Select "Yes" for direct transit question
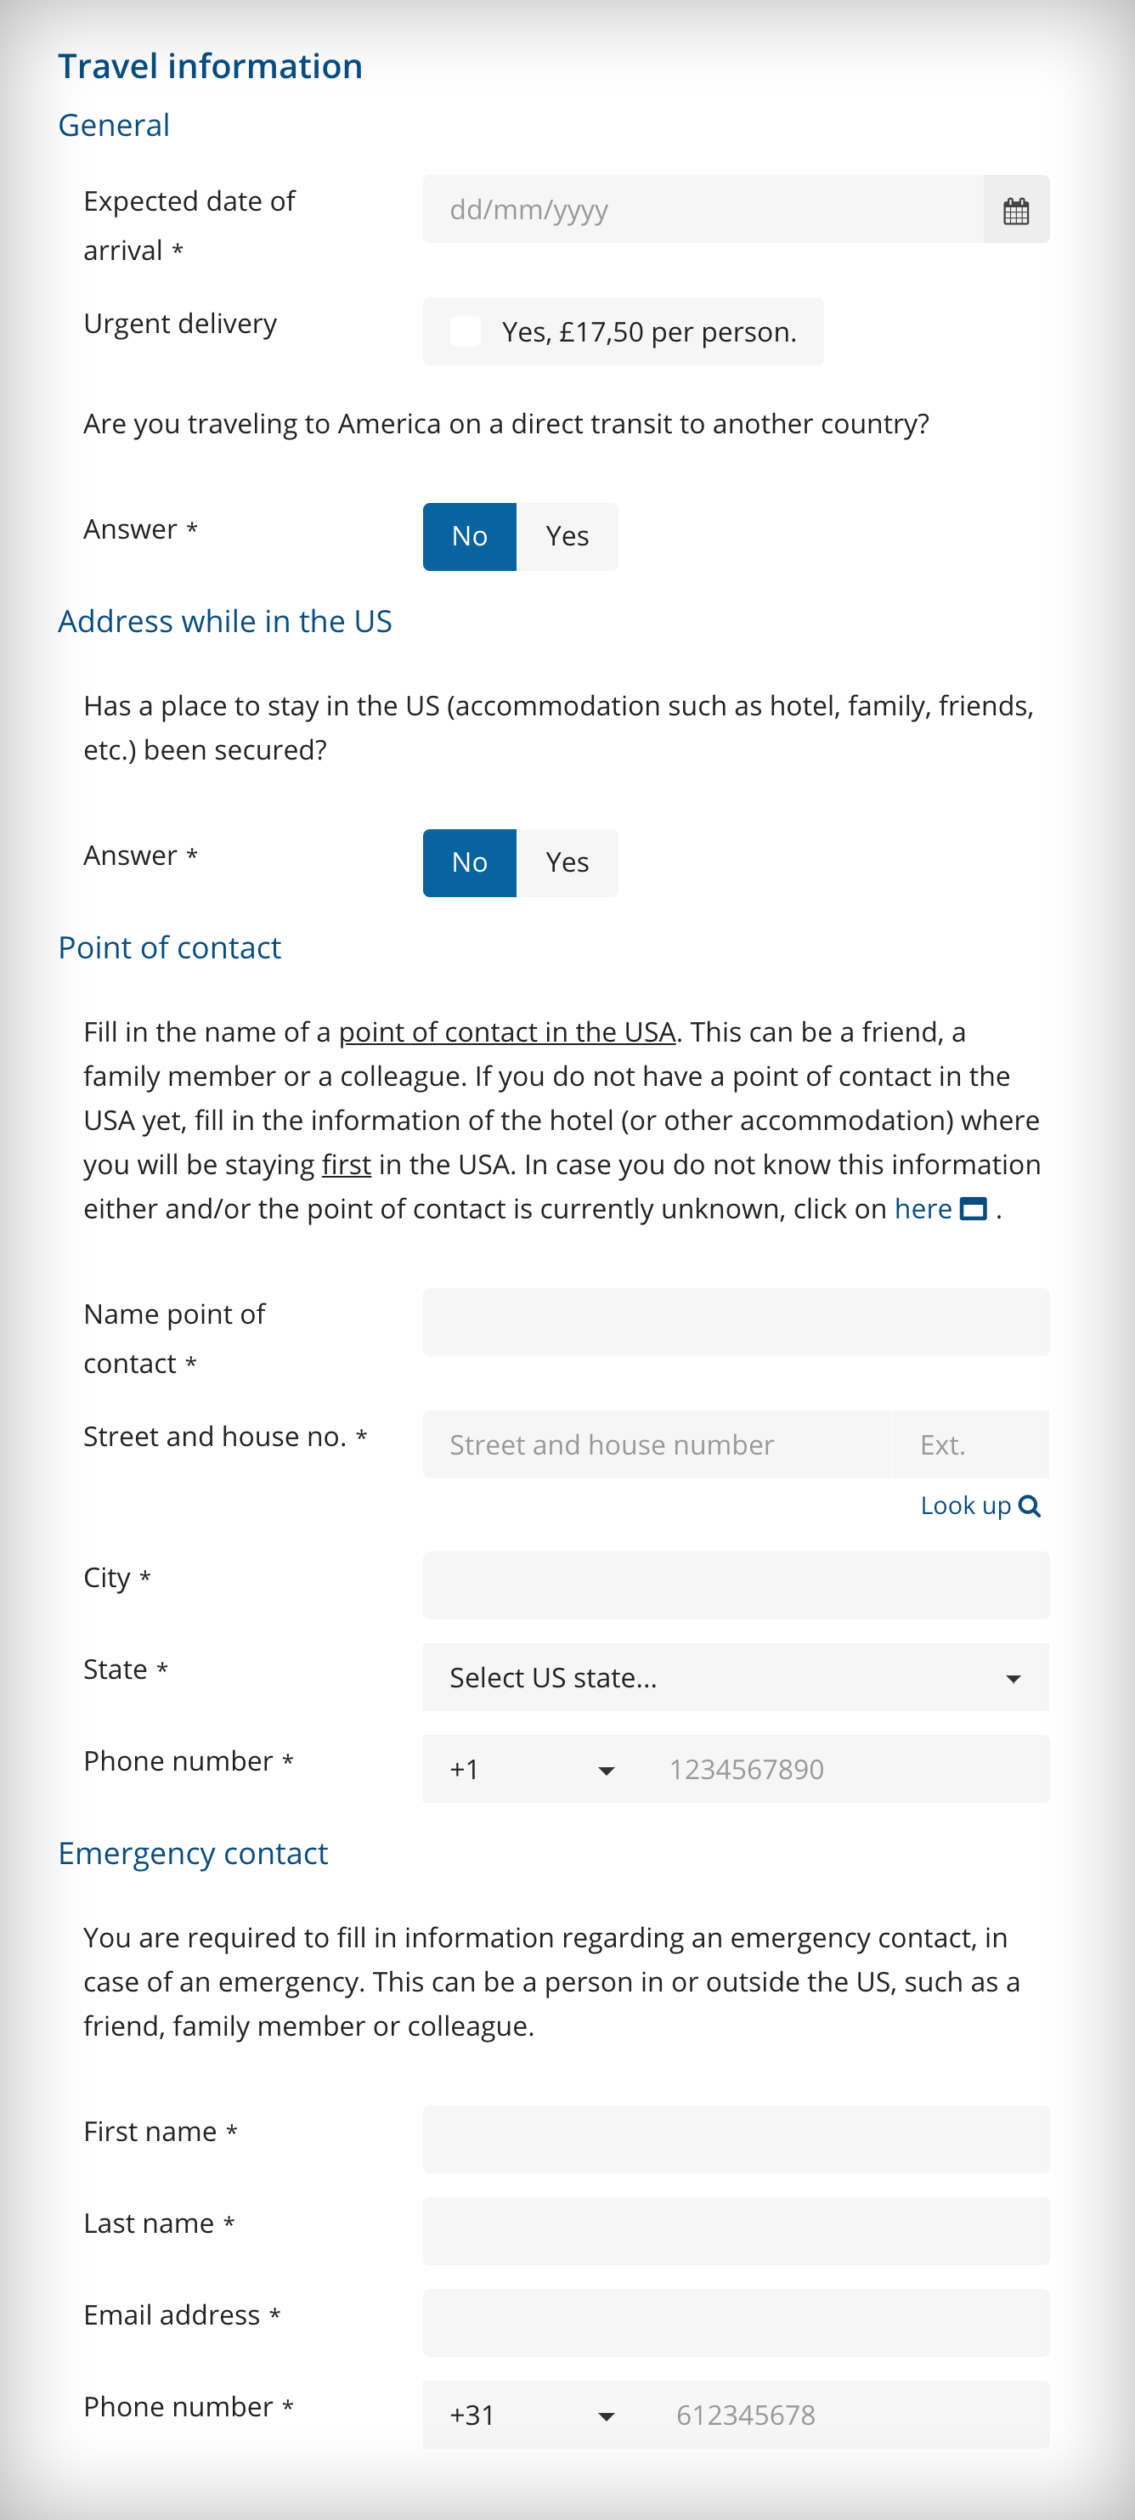This screenshot has width=1135, height=2520. tap(567, 536)
